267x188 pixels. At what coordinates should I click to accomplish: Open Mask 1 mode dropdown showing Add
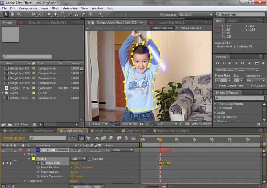pos(77,158)
